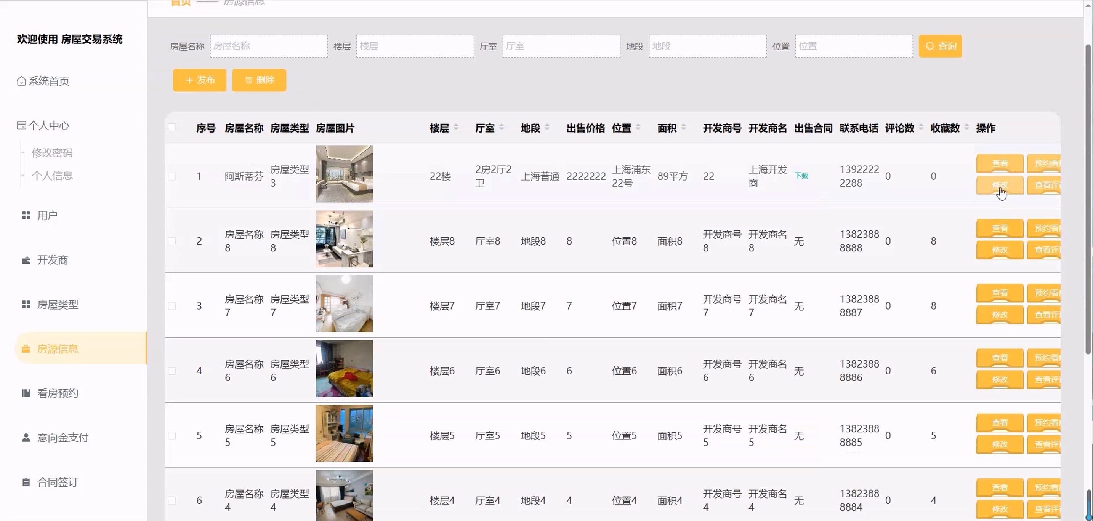1093x521 pixels.
Task: Click the 个人中心 card icon
Action: [x=21, y=125]
